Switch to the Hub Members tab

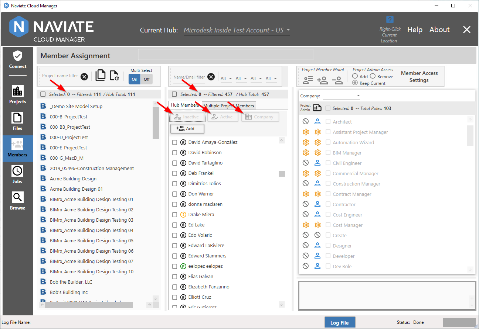185,105
